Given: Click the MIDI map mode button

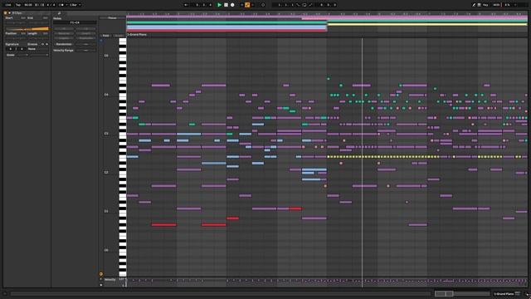Looking at the screenshot, I should pos(496,5).
